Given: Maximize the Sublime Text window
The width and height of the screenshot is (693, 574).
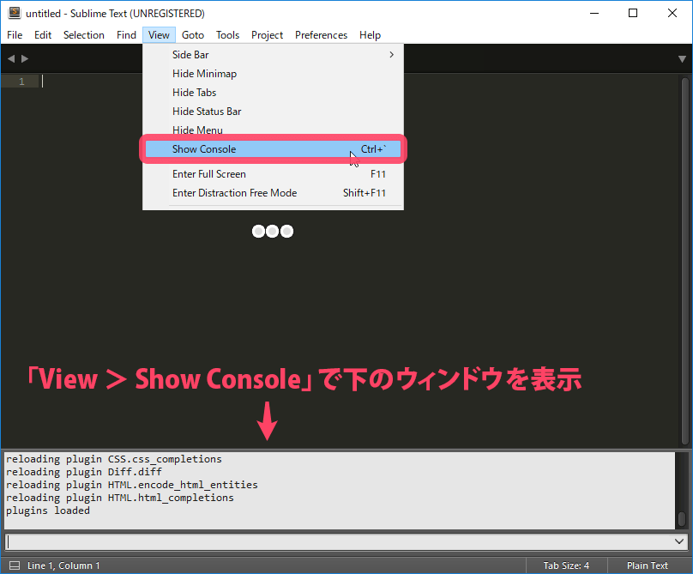Looking at the screenshot, I should tap(633, 13).
